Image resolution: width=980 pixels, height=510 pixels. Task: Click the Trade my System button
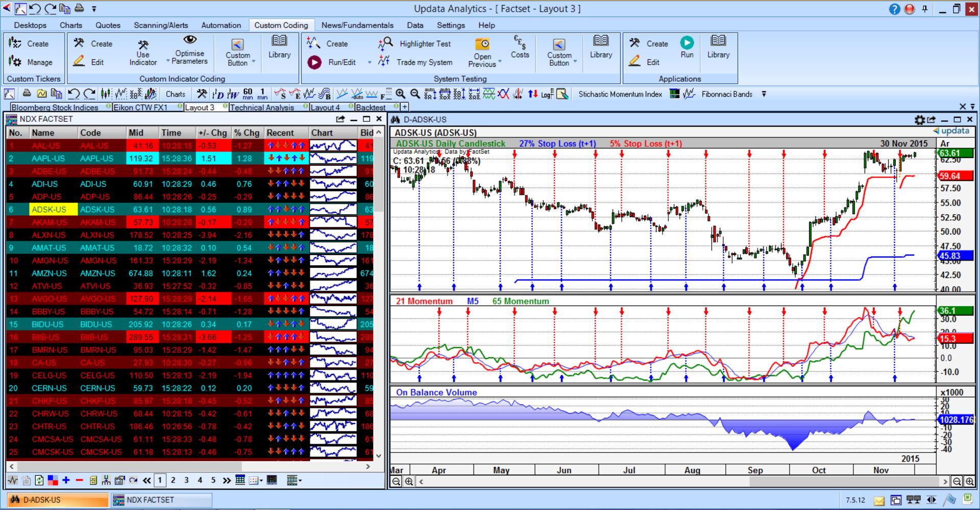[424, 62]
